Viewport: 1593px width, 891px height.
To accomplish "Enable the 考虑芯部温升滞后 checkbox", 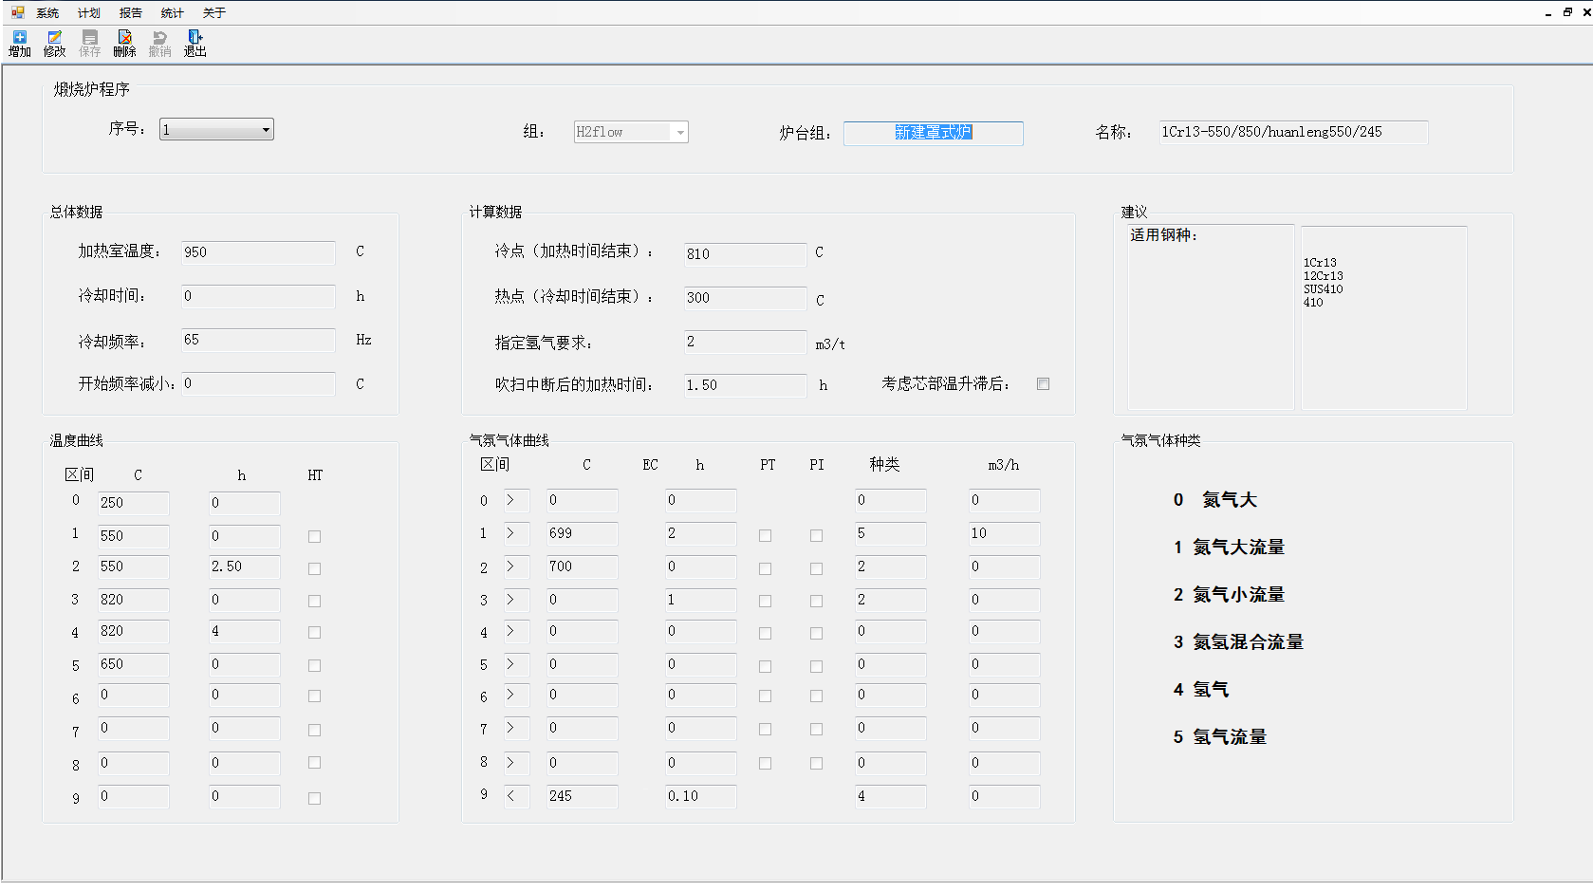I will (x=1044, y=384).
